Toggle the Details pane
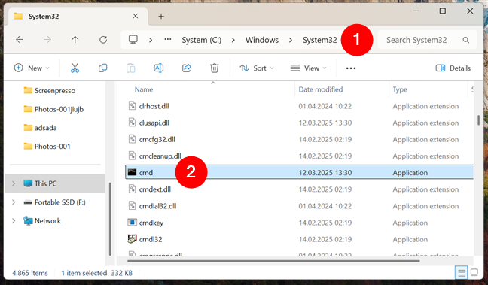 pos(453,68)
